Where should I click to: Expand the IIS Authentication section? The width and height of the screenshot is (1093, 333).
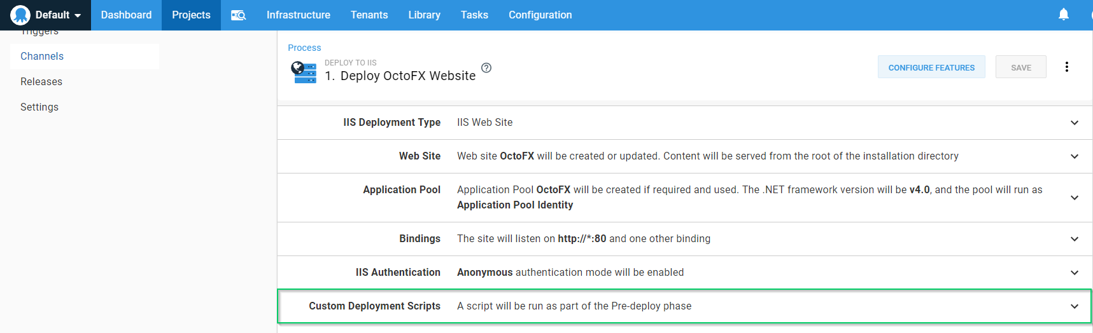click(x=1074, y=273)
